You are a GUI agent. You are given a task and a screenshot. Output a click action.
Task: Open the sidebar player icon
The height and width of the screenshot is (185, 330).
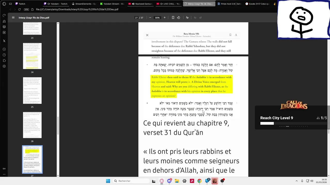4,49
